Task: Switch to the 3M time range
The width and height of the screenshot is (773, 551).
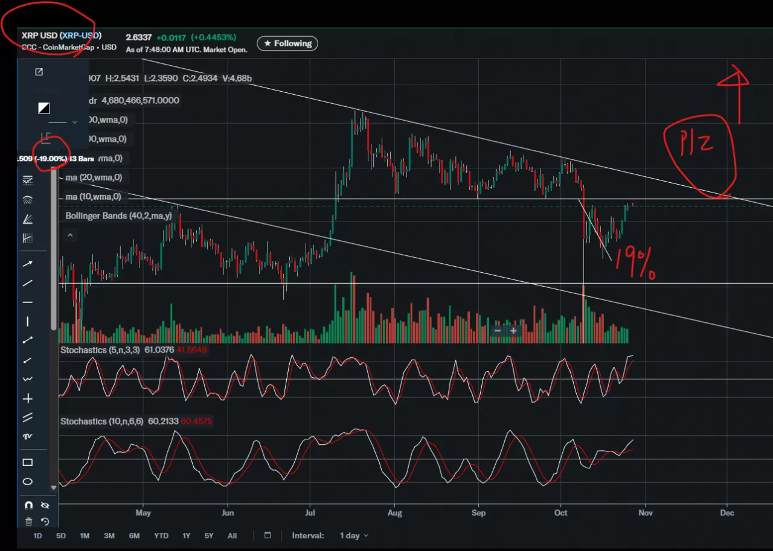Action: point(109,535)
